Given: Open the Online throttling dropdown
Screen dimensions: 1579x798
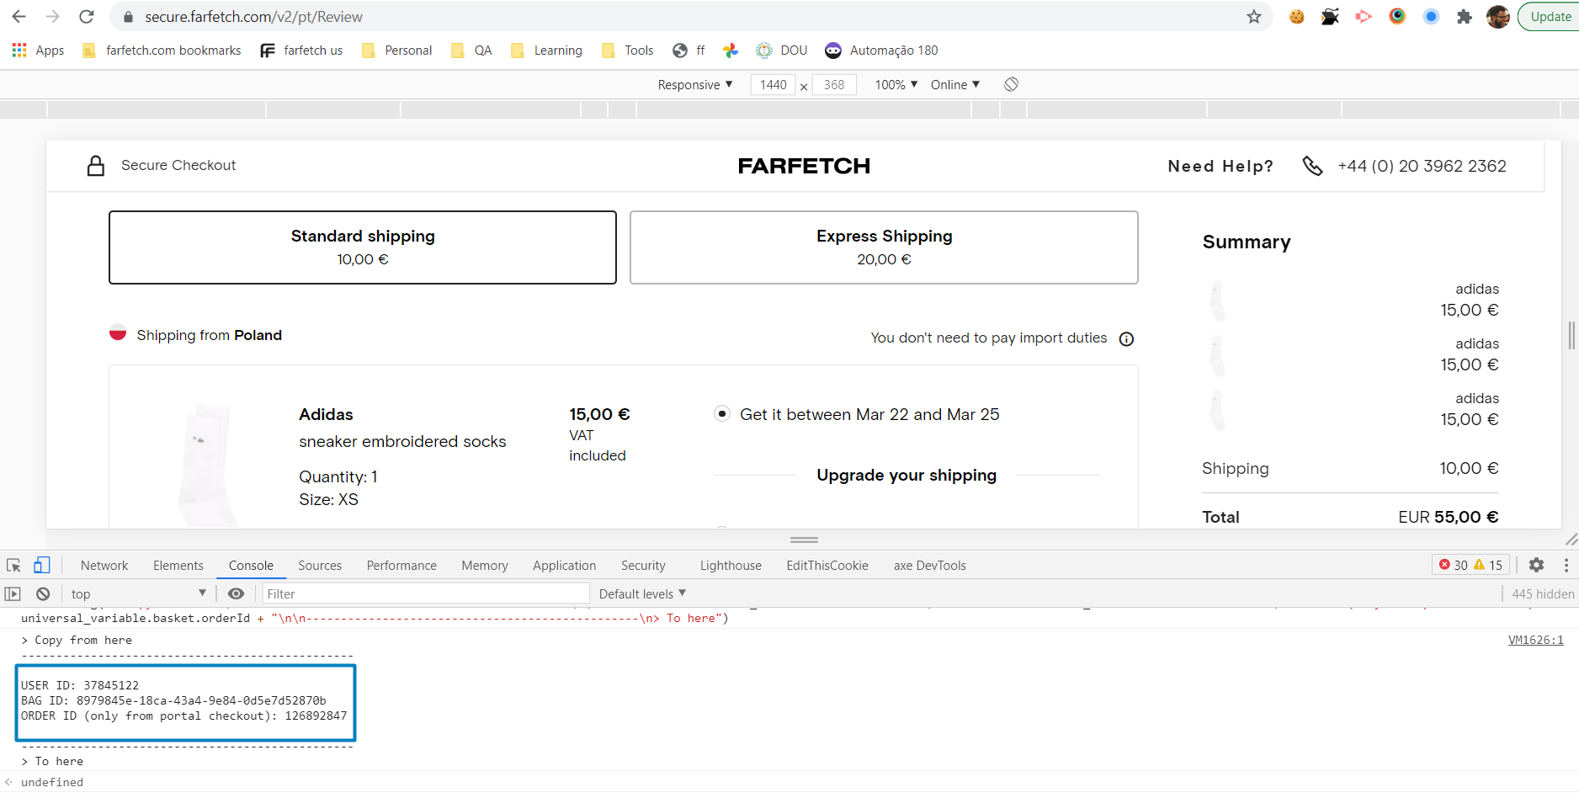Looking at the screenshot, I should (955, 84).
